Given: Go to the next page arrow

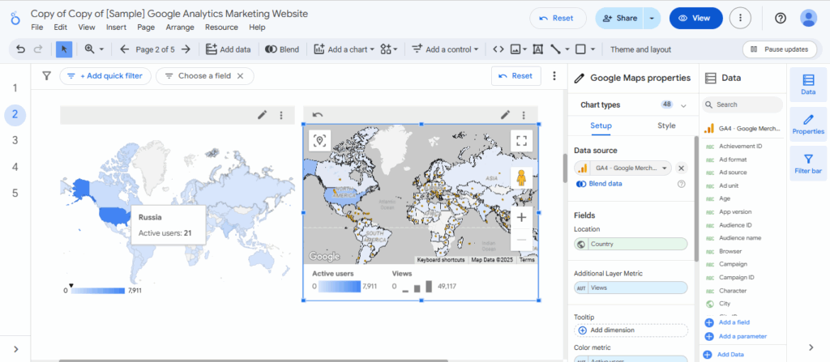Looking at the screenshot, I should [x=186, y=49].
